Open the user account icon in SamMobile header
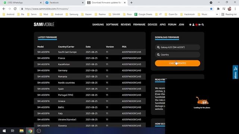 pyautogui.click(x=193, y=25)
